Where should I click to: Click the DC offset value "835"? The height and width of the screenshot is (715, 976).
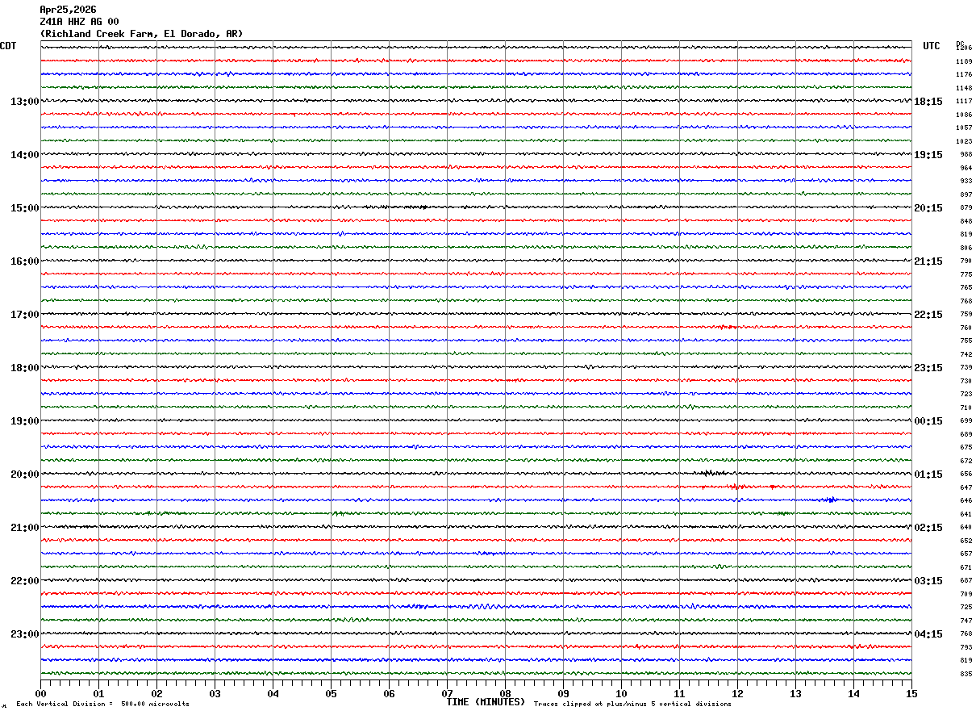tap(966, 674)
